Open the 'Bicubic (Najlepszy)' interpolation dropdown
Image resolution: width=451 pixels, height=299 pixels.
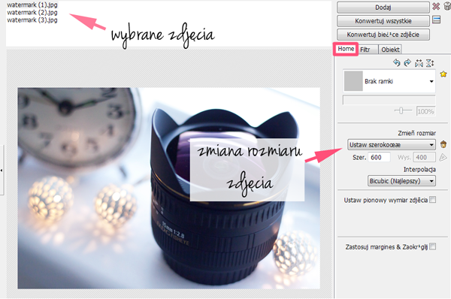(401, 181)
